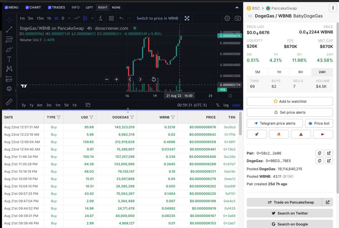This screenshot has height=228, width=339.
Task: Collapse the top panel with the up chevron
Action: [x=236, y=7]
